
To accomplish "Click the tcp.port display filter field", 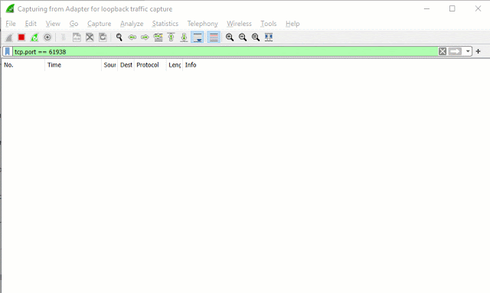I will [225, 51].
